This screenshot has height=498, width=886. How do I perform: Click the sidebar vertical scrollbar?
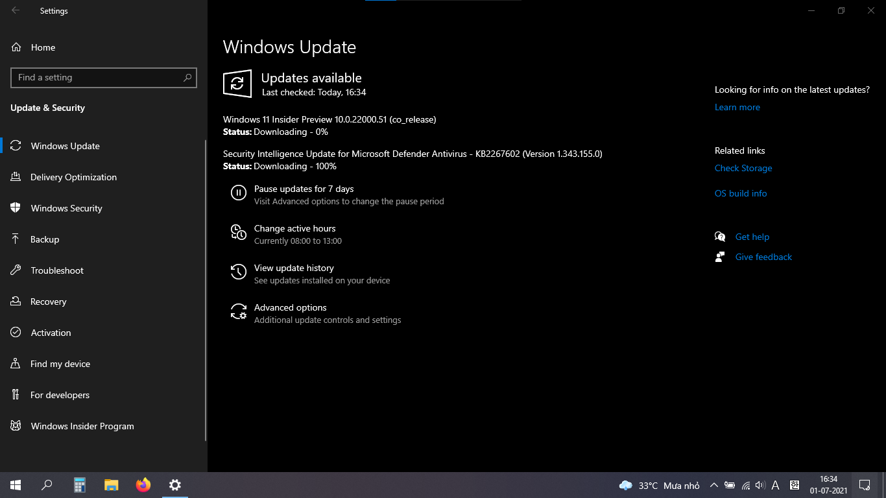(x=206, y=290)
